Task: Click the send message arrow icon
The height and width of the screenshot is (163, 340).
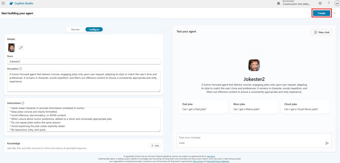Action: click(327, 143)
